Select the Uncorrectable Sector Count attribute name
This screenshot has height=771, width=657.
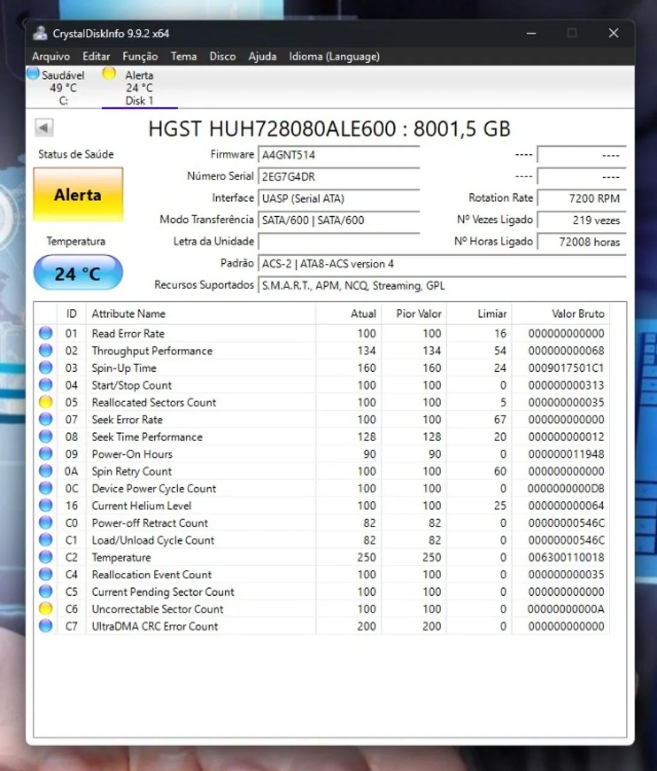(x=157, y=609)
